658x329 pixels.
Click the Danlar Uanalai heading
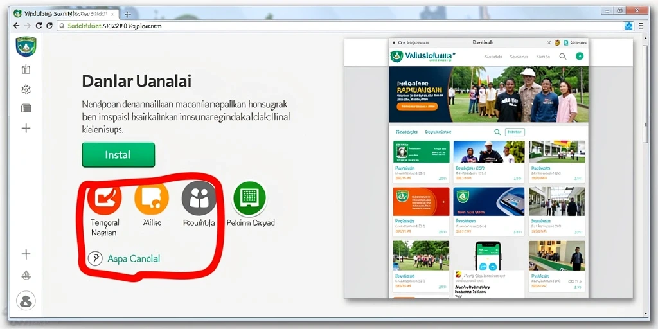(x=137, y=81)
